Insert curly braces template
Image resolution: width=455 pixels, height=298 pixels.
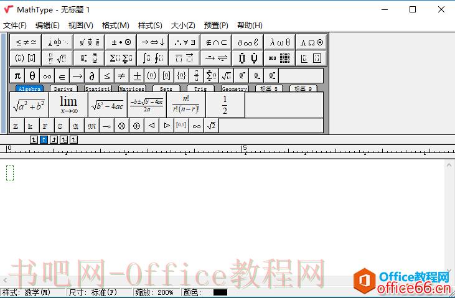(x=181, y=76)
